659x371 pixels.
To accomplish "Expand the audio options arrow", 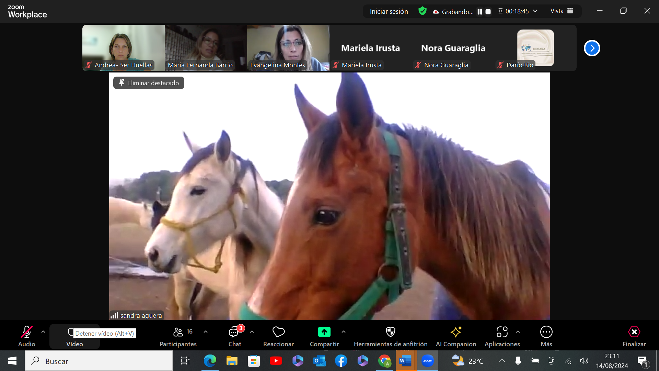I will (x=43, y=332).
